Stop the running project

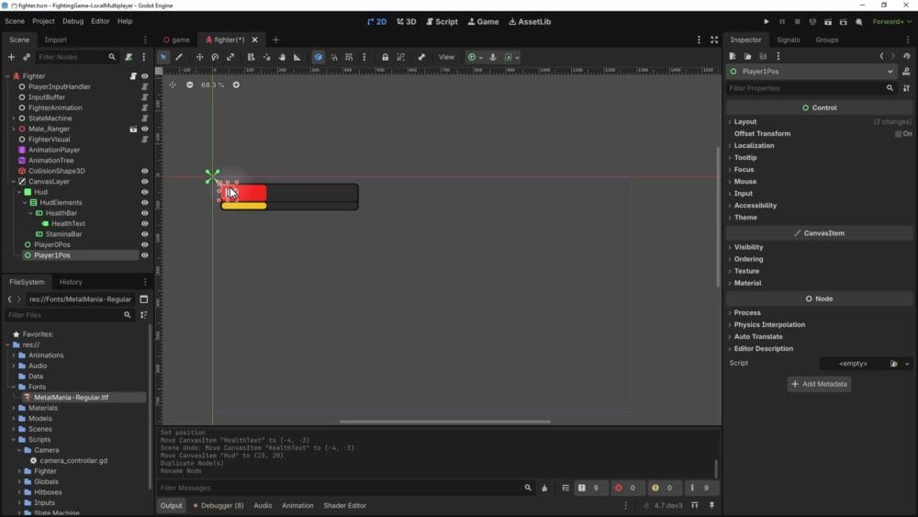pos(797,22)
